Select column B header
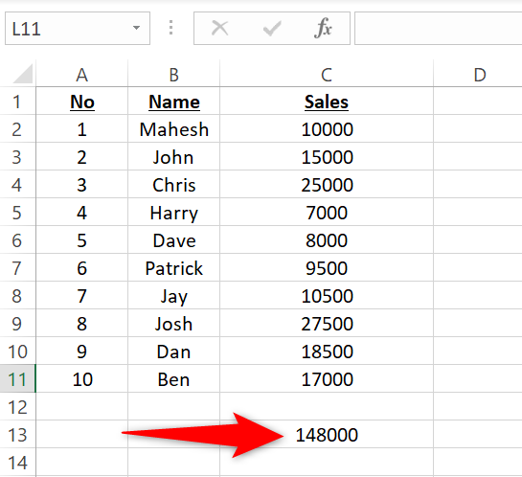The width and height of the screenshot is (522, 477). [173, 74]
